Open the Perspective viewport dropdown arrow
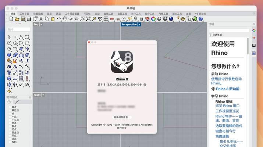This screenshot has width=263, height=147. pyautogui.click(x=139, y=25)
